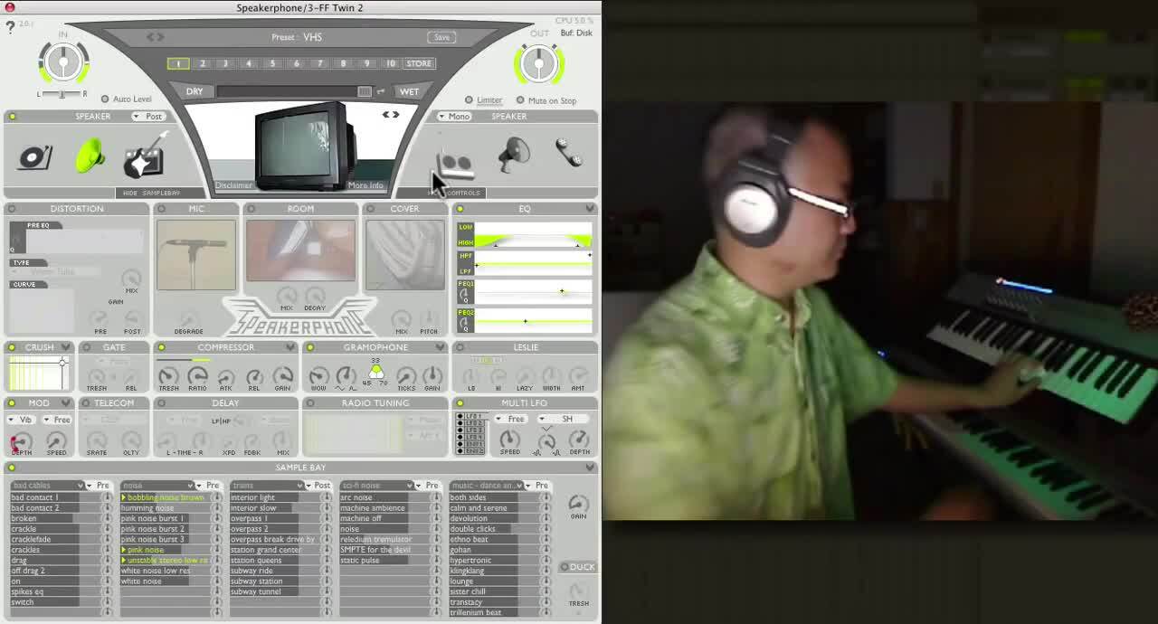Viewport: 1158px width, 624px height.
Task: Click the gramophone WOW knob
Action: (x=318, y=375)
